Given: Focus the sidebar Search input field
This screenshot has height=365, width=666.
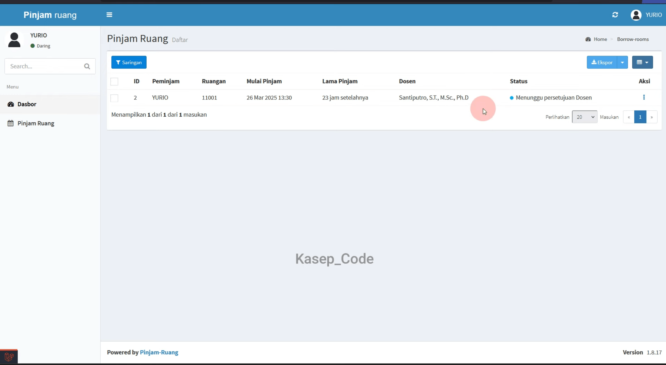Looking at the screenshot, I should click(x=50, y=66).
